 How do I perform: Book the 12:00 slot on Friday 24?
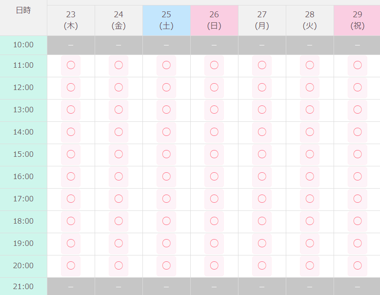click(x=118, y=87)
